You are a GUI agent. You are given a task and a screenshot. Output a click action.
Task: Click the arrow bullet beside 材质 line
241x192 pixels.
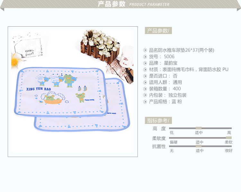145,70
